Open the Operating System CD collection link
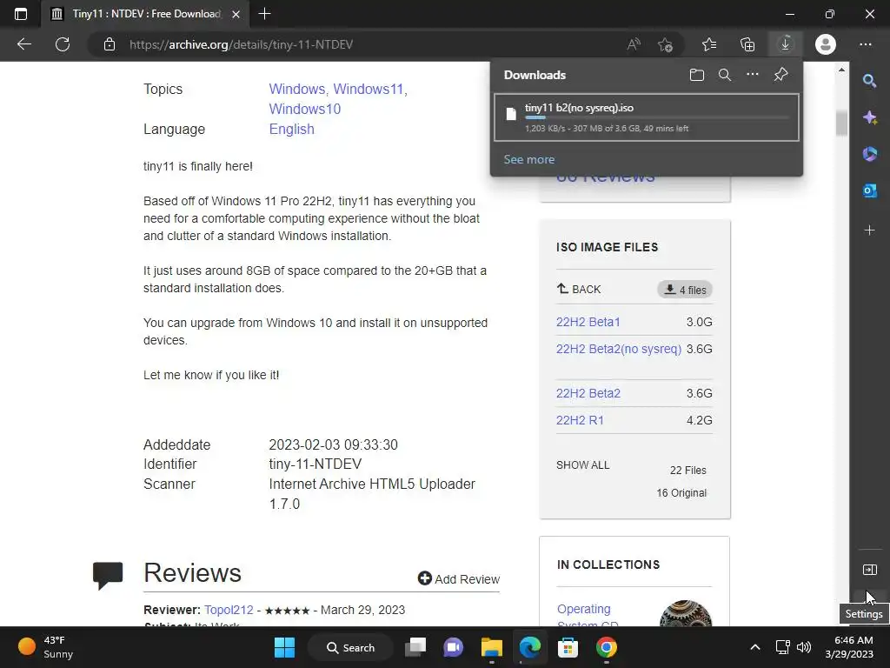The height and width of the screenshot is (668, 890). point(588,616)
